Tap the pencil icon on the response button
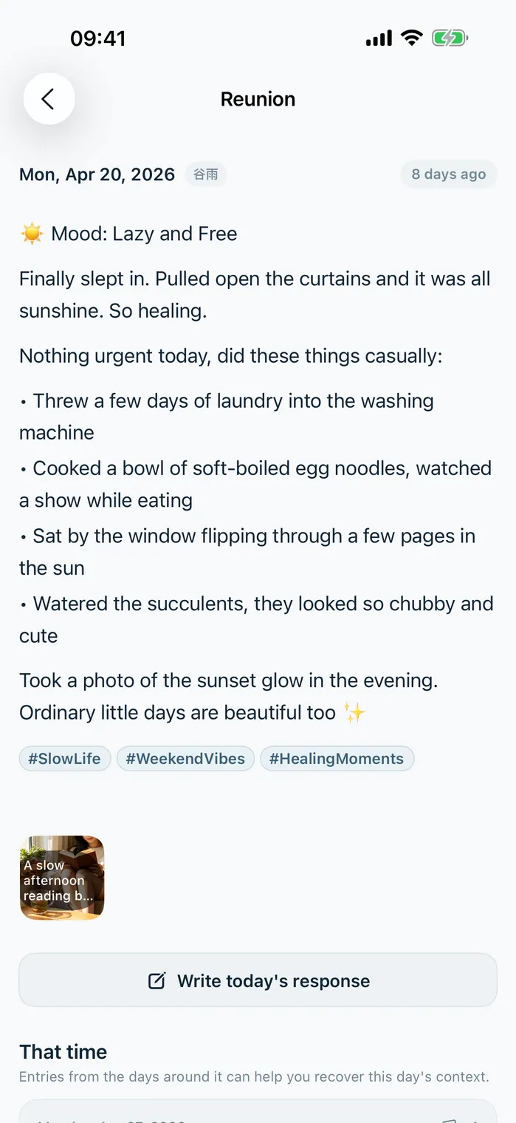Viewport: 516px width, 1123px height. tap(156, 981)
